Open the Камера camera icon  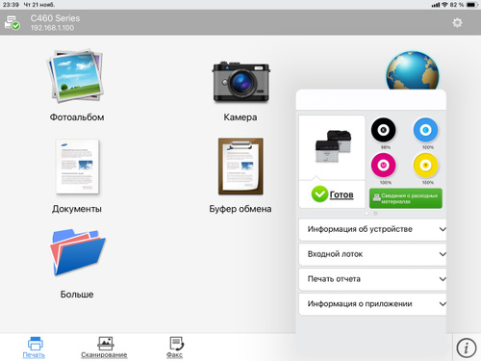point(240,82)
